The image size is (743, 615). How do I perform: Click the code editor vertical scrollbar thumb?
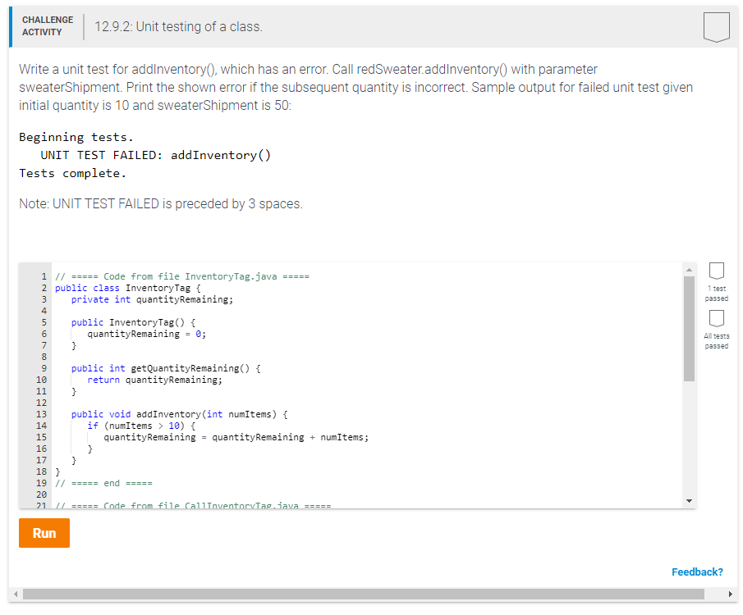(689, 329)
